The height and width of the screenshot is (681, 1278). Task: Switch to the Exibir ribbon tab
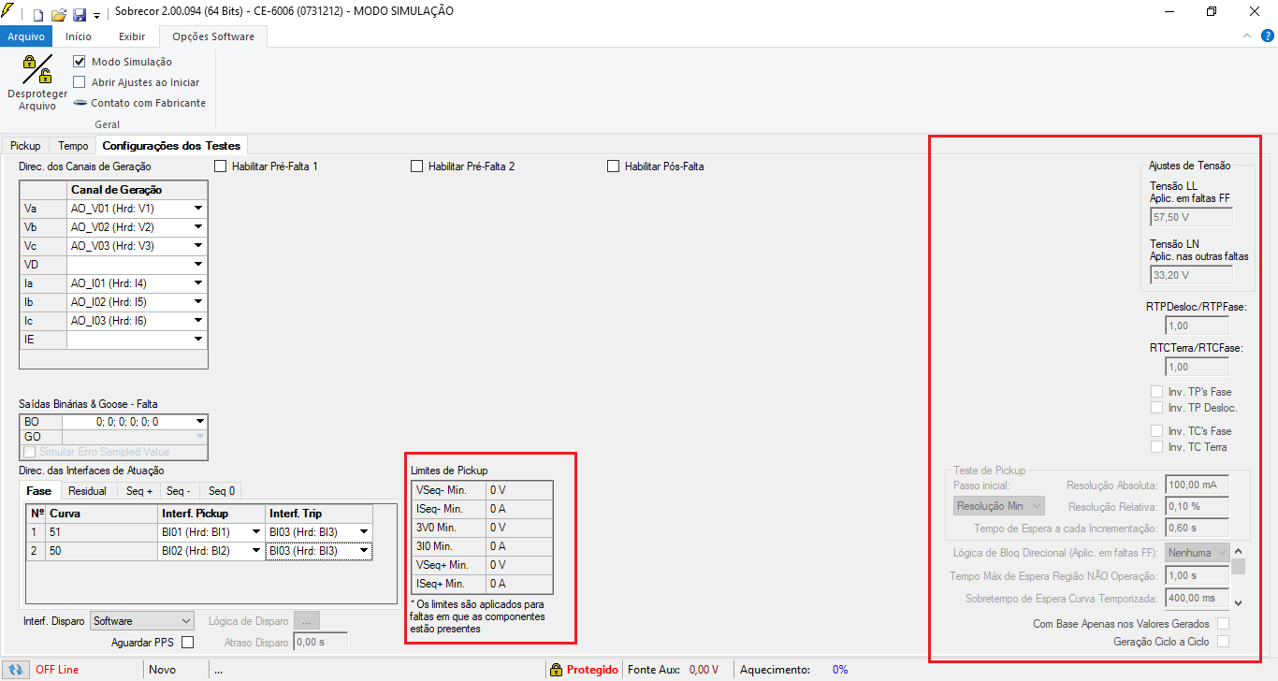coord(132,36)
